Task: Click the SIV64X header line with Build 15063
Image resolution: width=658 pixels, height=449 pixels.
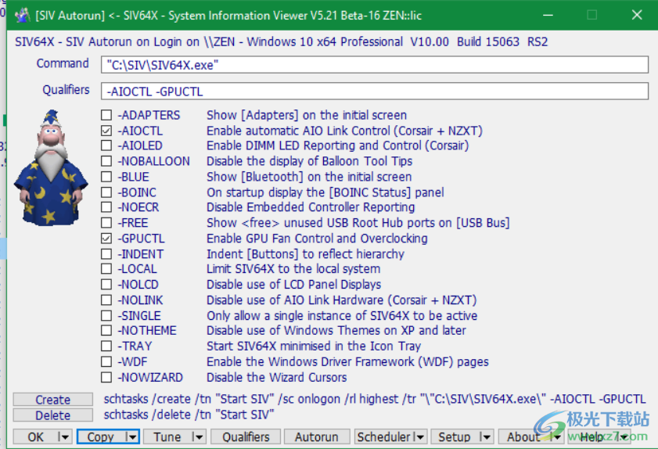Action: pos(281,41)
